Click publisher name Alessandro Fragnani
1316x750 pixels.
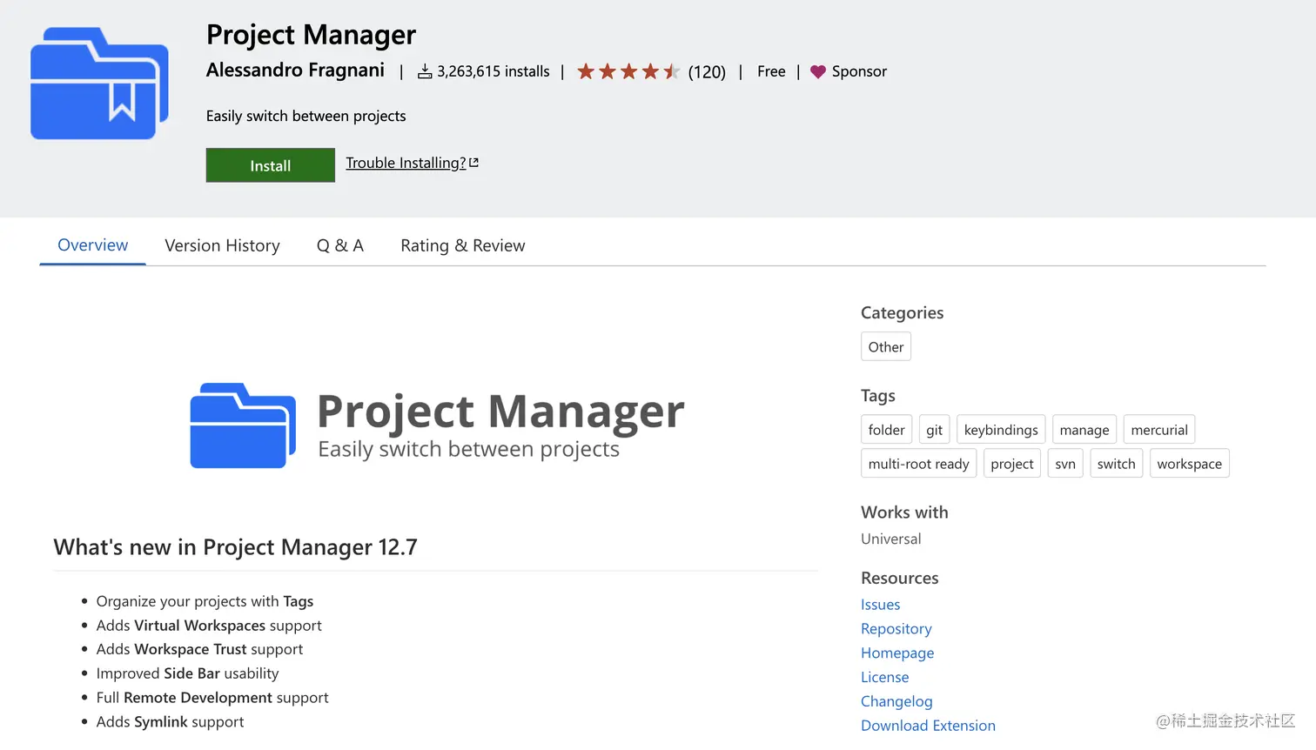[x=295, y=70]
